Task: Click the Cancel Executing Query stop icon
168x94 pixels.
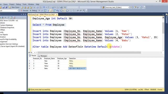Action: pos(39,10)
